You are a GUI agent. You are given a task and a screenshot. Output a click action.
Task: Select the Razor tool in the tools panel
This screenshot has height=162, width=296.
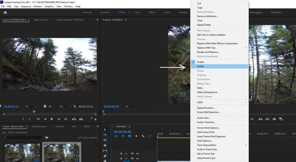tap(105, 145)
